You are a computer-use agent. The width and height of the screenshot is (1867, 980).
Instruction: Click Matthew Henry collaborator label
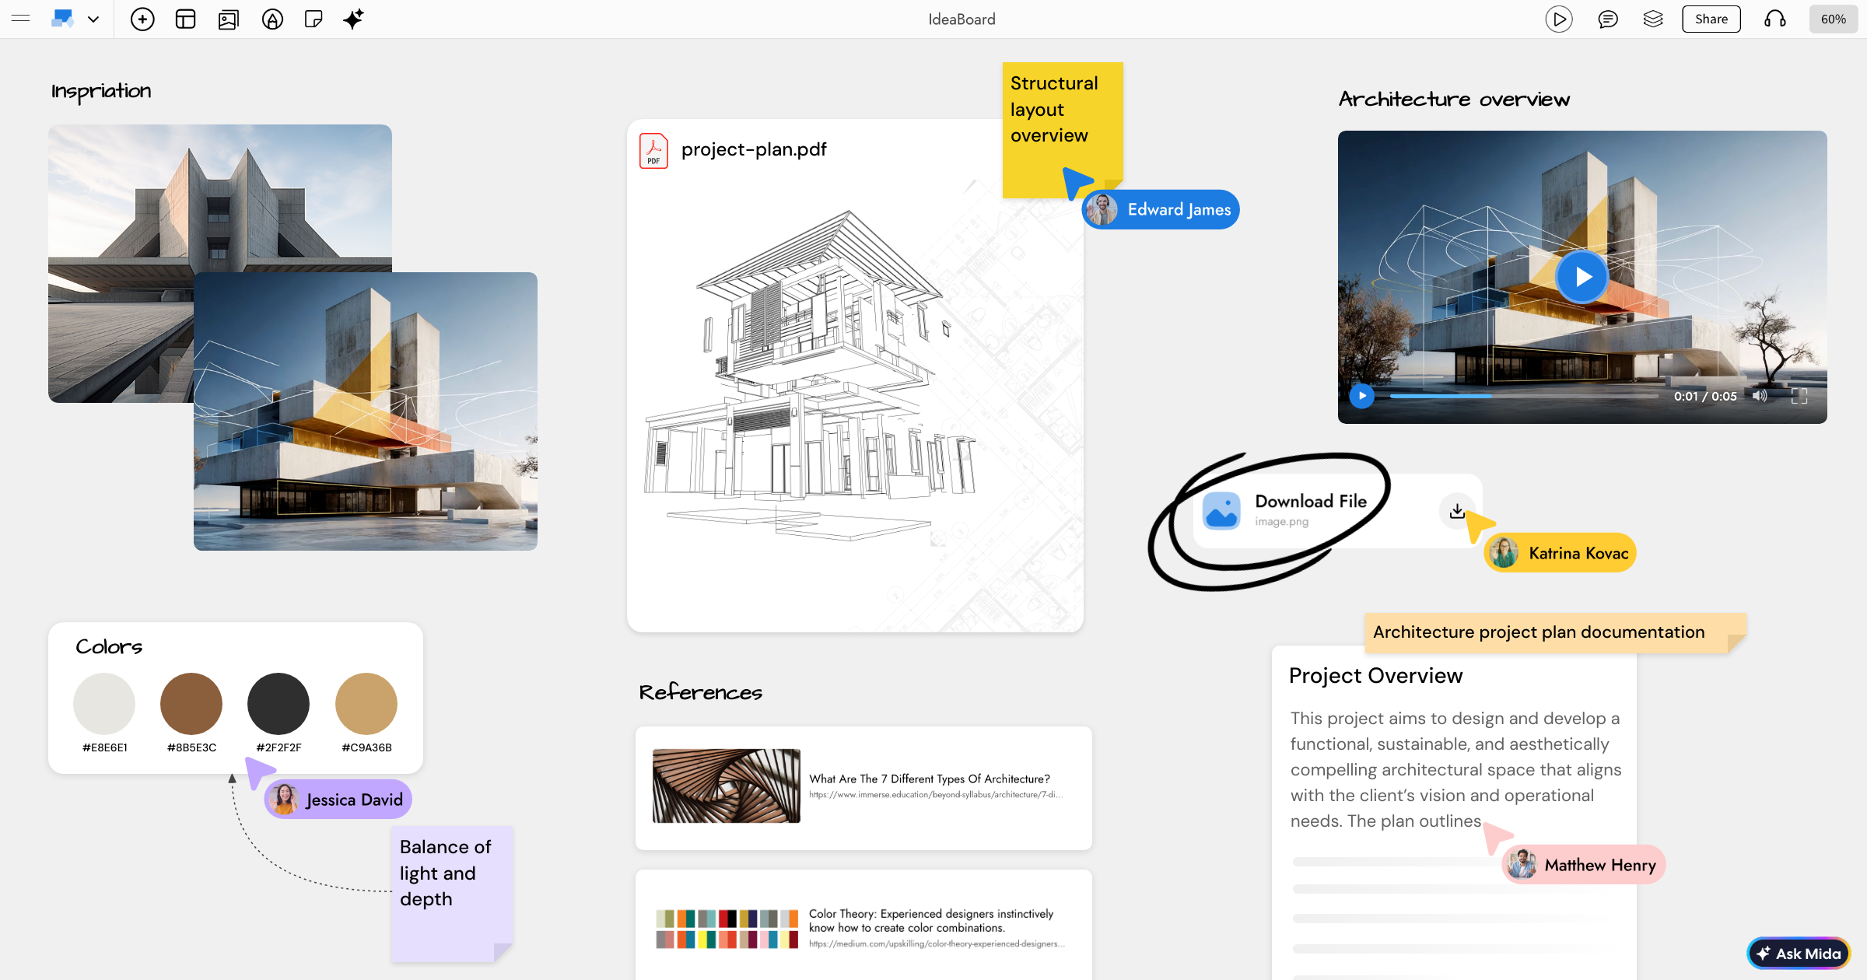(x=1584, y=865)
